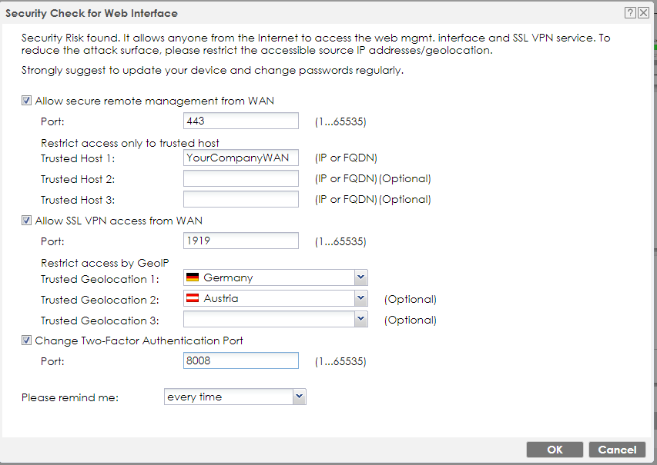Click the help question mark icon
Image resolution: width=657 pixels, height=465 pixels.
[630, 13]
